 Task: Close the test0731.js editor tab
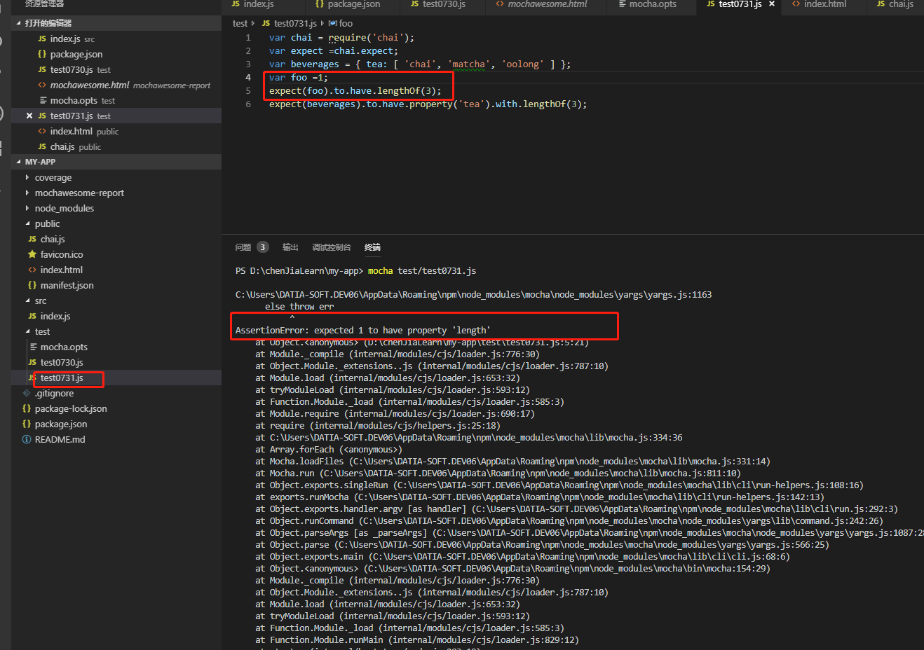coord(772,4)
